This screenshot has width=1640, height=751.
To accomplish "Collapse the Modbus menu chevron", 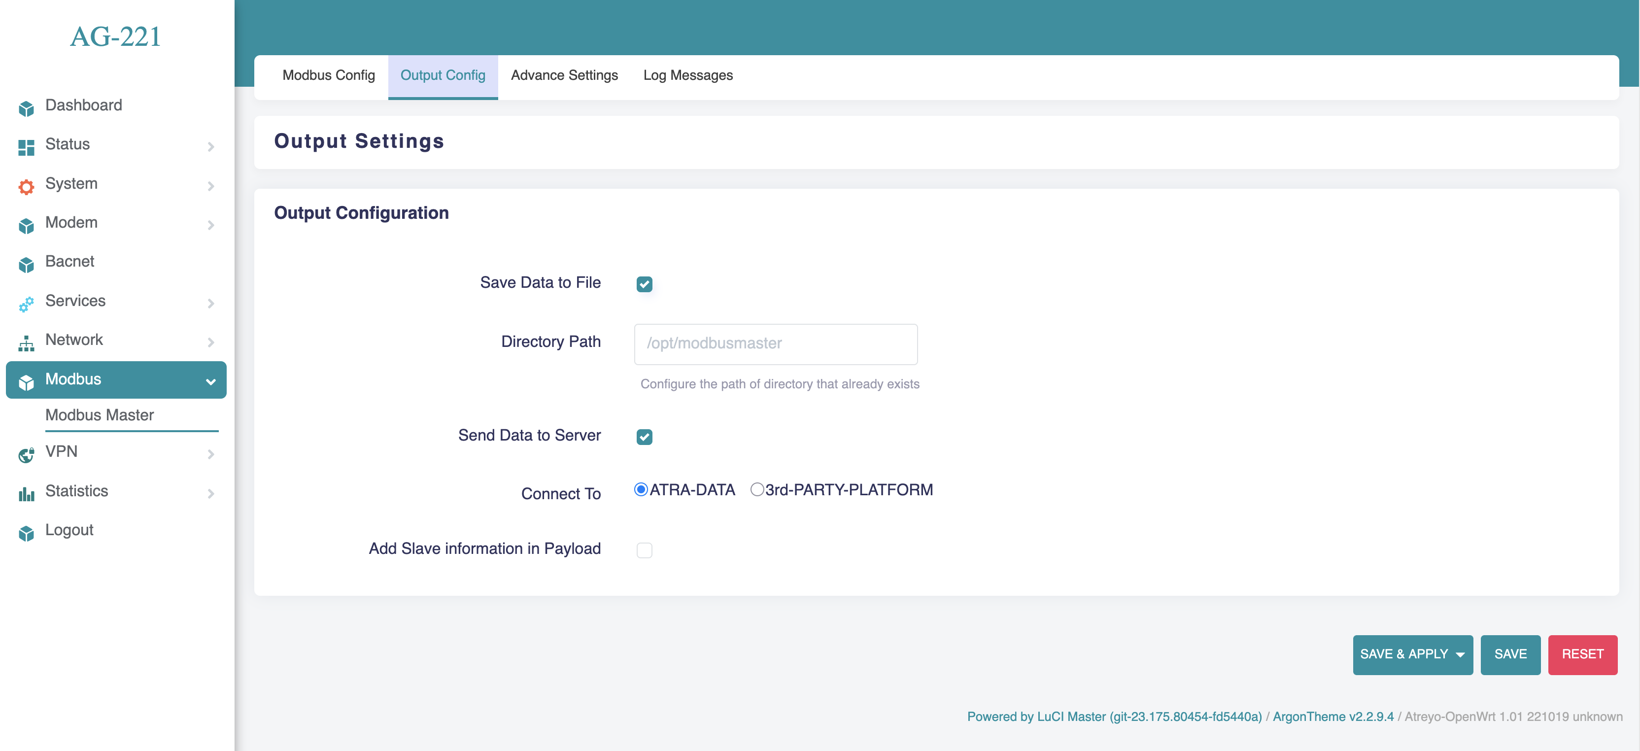I will coord(211,381).
